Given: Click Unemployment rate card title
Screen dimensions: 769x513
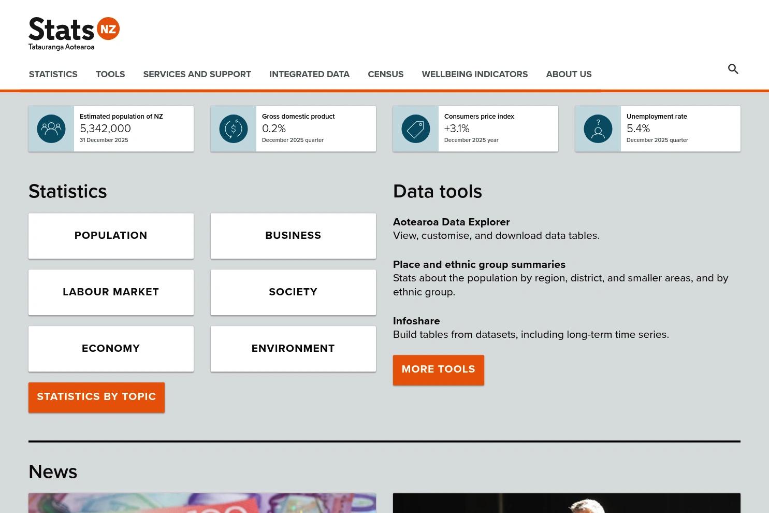Looking at the screenshot, I should pos(657,117).
